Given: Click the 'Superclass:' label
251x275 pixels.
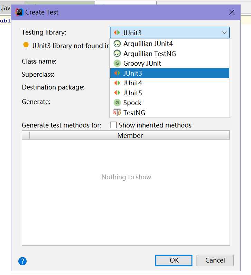Looking at the screenshot, I should pos(38,75).
